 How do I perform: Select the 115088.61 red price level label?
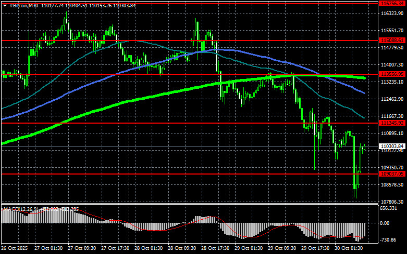coord(392,41)
